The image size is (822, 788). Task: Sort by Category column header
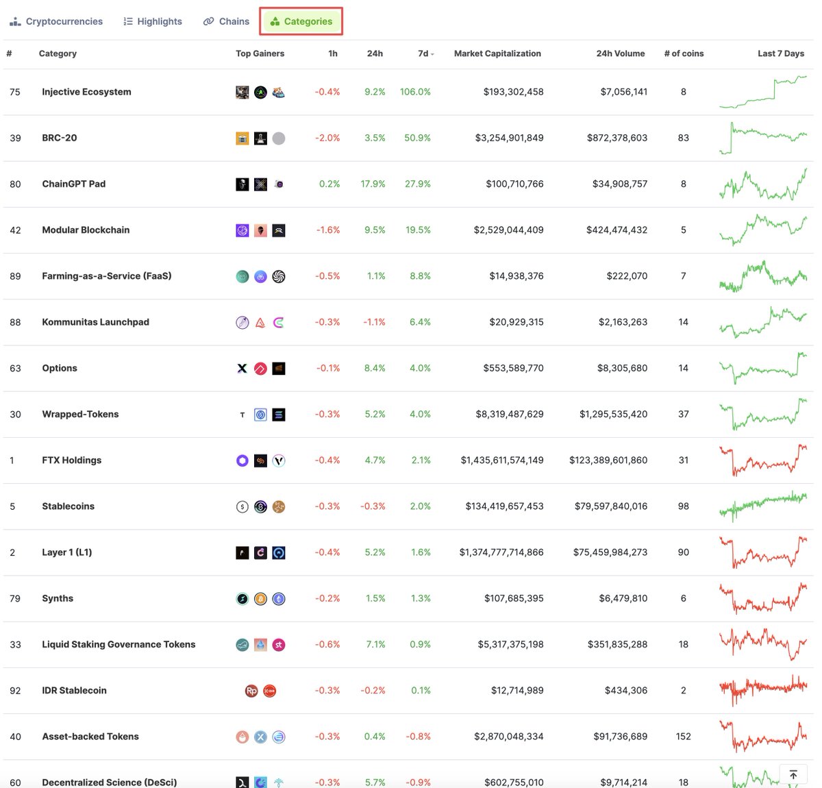[x=58, y=53]
